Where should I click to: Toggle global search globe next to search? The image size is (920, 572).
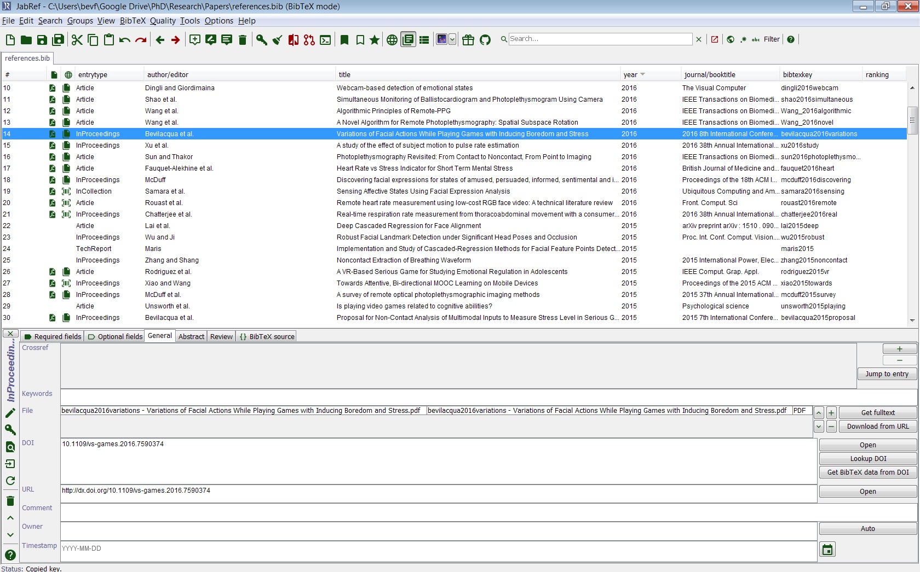(731, 39)
